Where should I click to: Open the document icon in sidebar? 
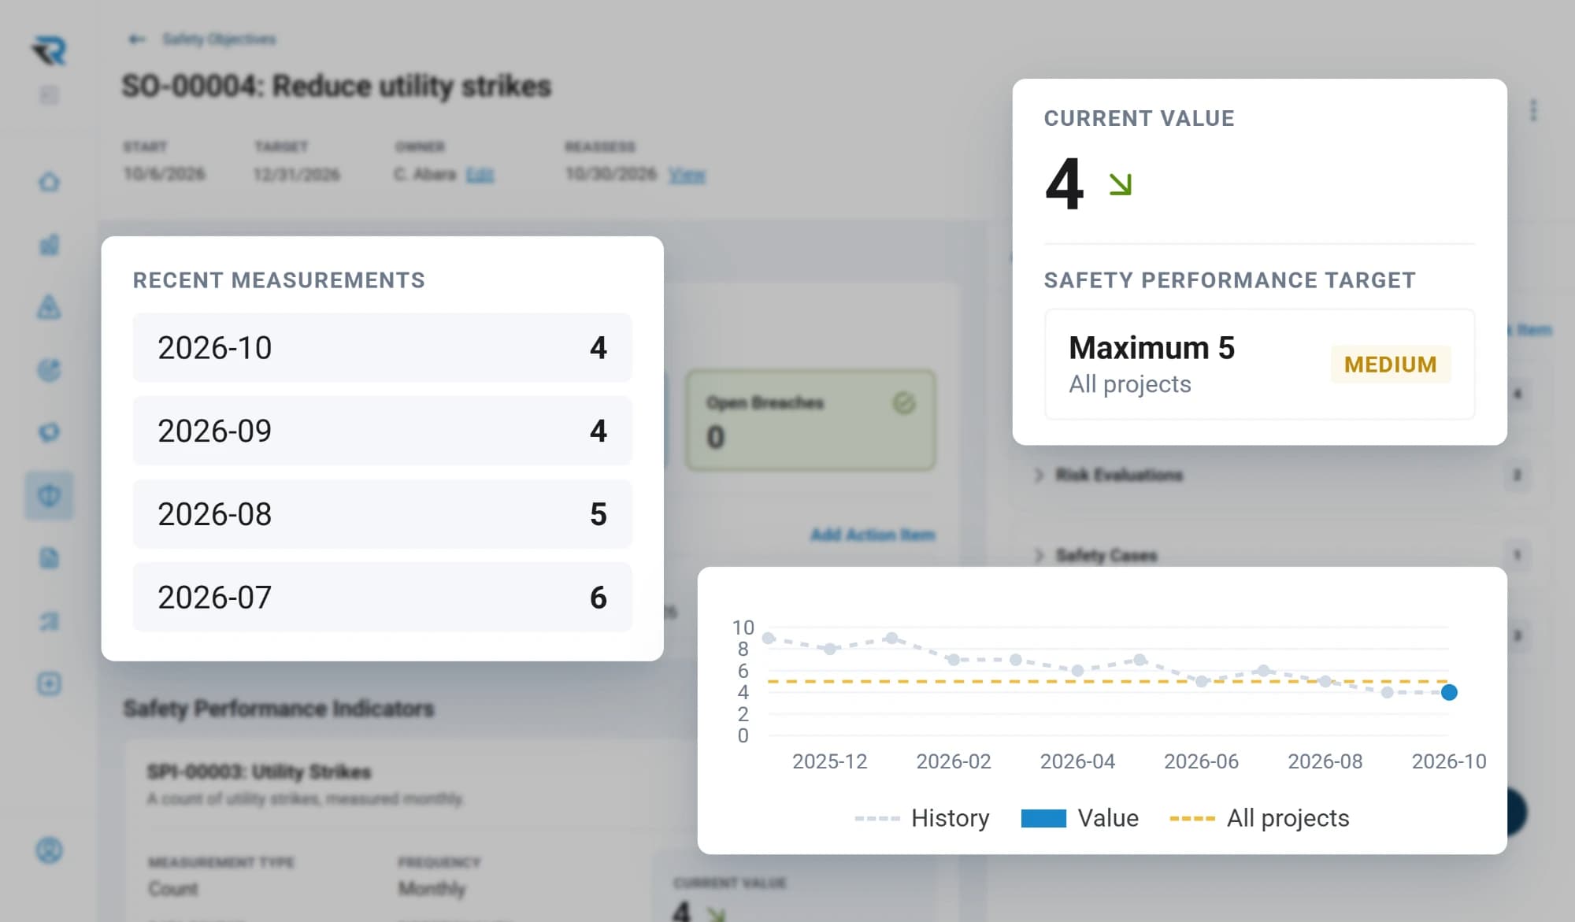click(49, 558)
